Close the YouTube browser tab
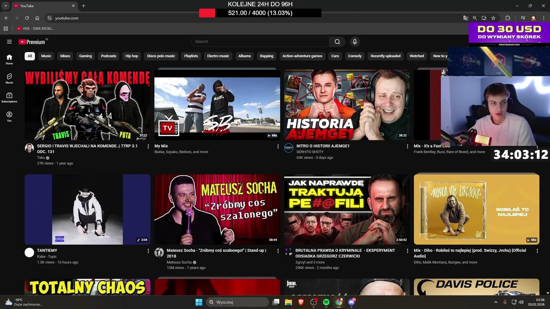Viewport: 550px width, 309px height. (73, 6)
